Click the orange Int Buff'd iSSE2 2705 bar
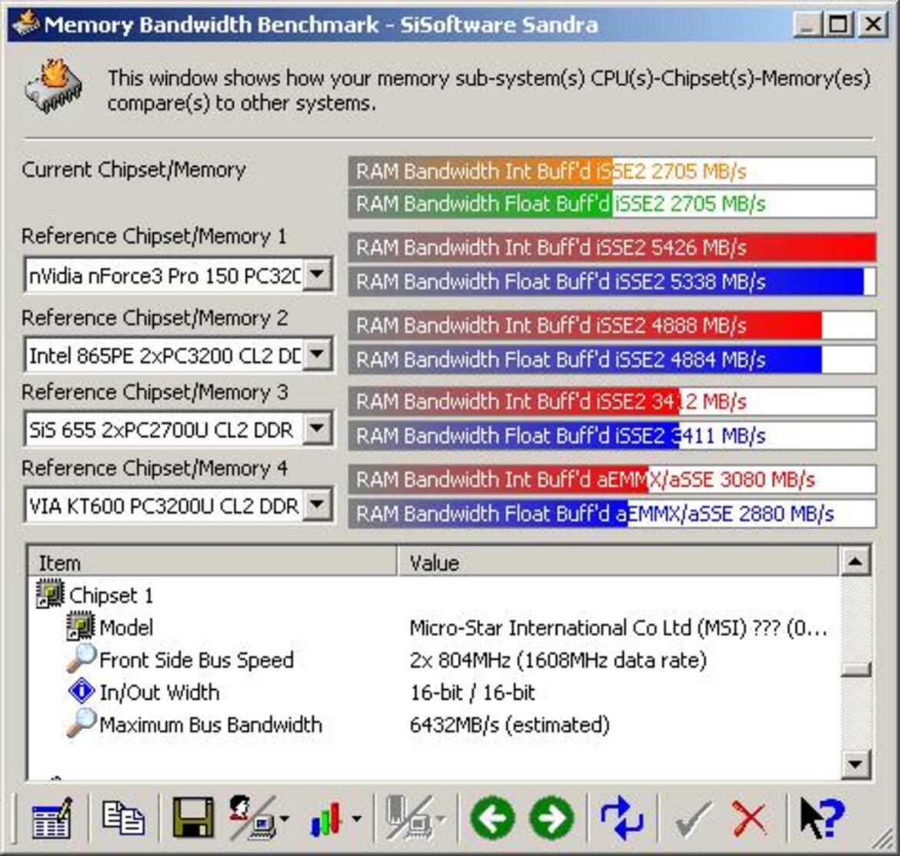 pyautogui.click(x=612, y=171)
